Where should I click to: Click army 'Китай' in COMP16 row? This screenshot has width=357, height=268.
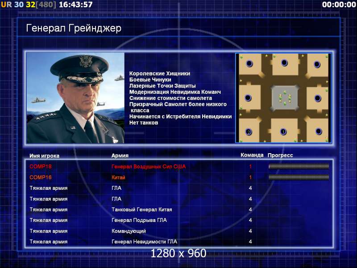point(118,177)
